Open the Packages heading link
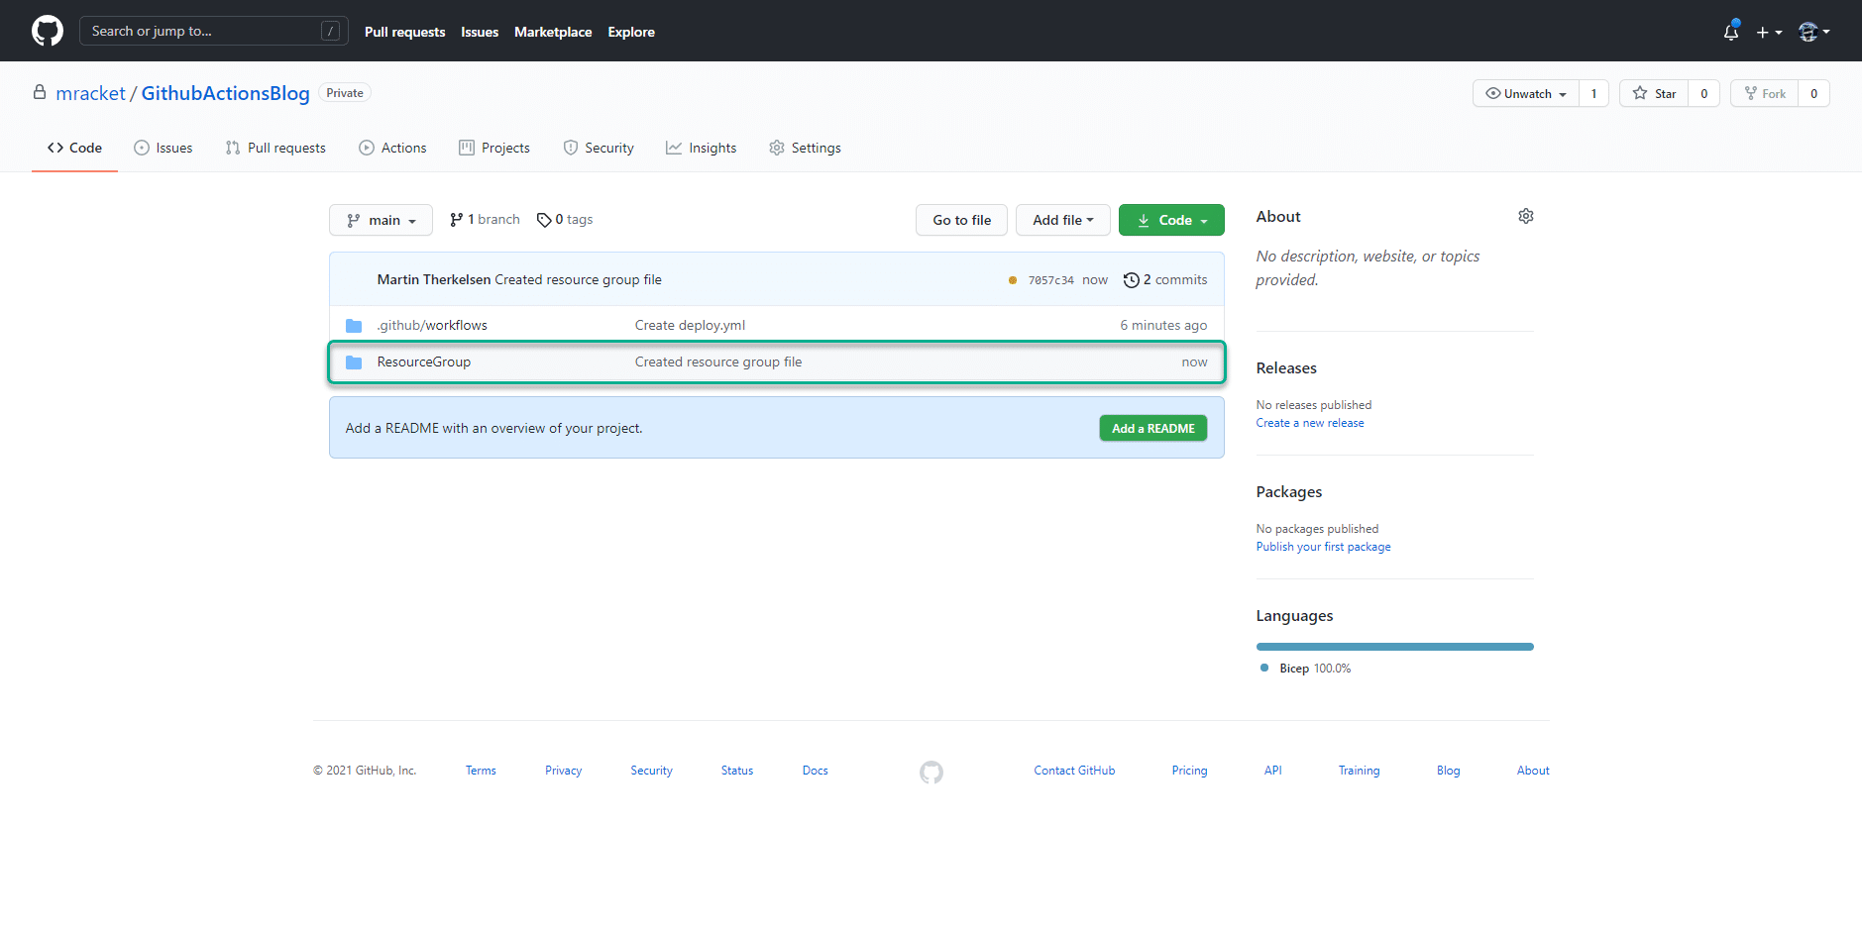 coord(1289,491)
